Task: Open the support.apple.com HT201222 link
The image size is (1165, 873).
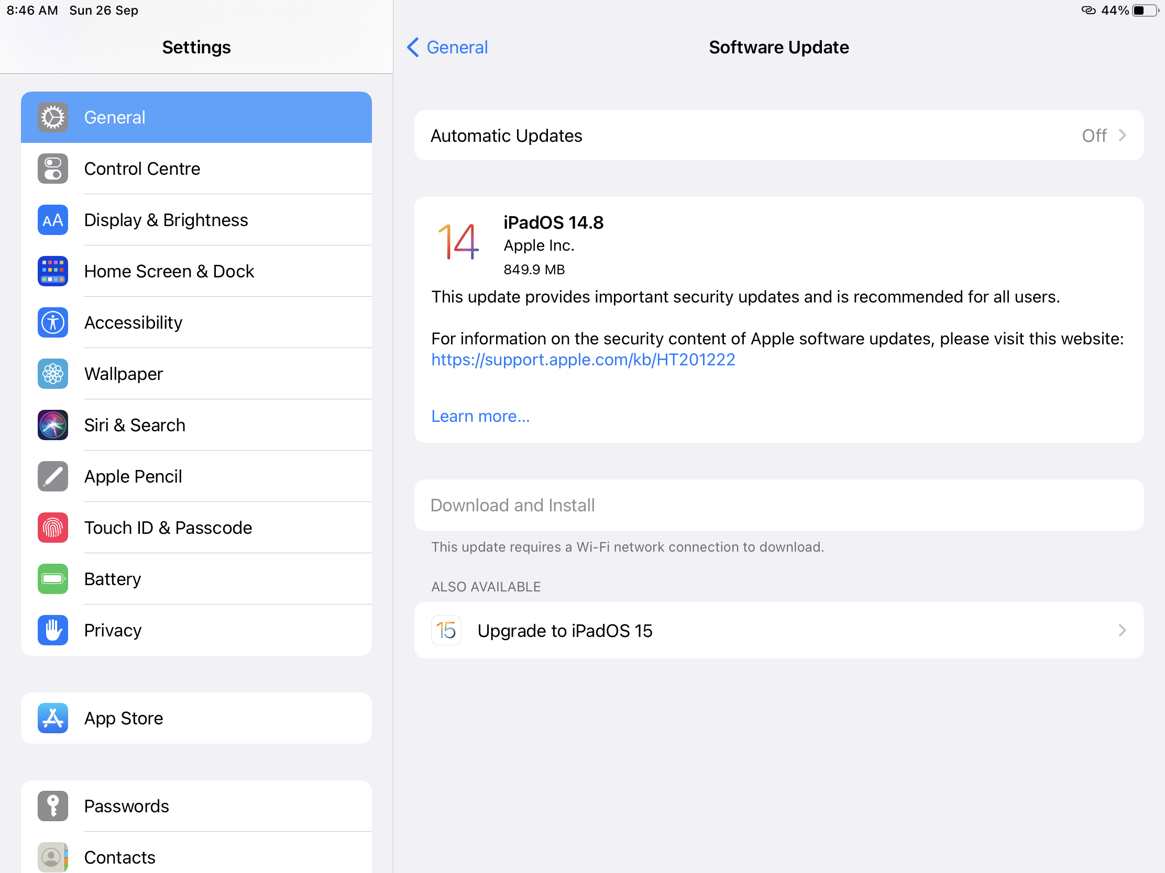Action: [x=583, y=360]
